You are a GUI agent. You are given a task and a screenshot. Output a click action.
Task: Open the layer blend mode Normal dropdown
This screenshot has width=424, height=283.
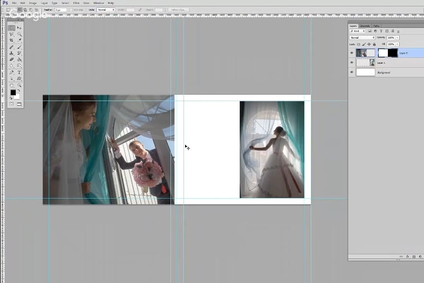(362, 38)
